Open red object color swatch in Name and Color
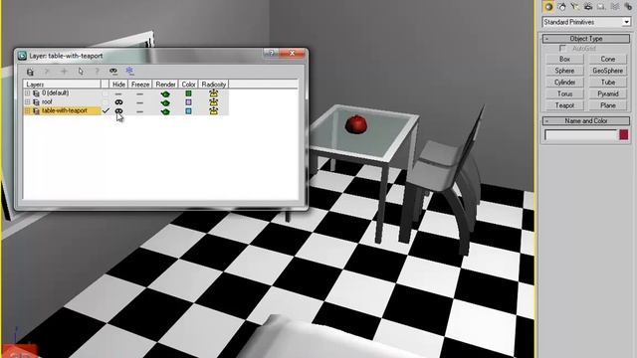Viewport: 637px width, 358px height. pos(624,135)
